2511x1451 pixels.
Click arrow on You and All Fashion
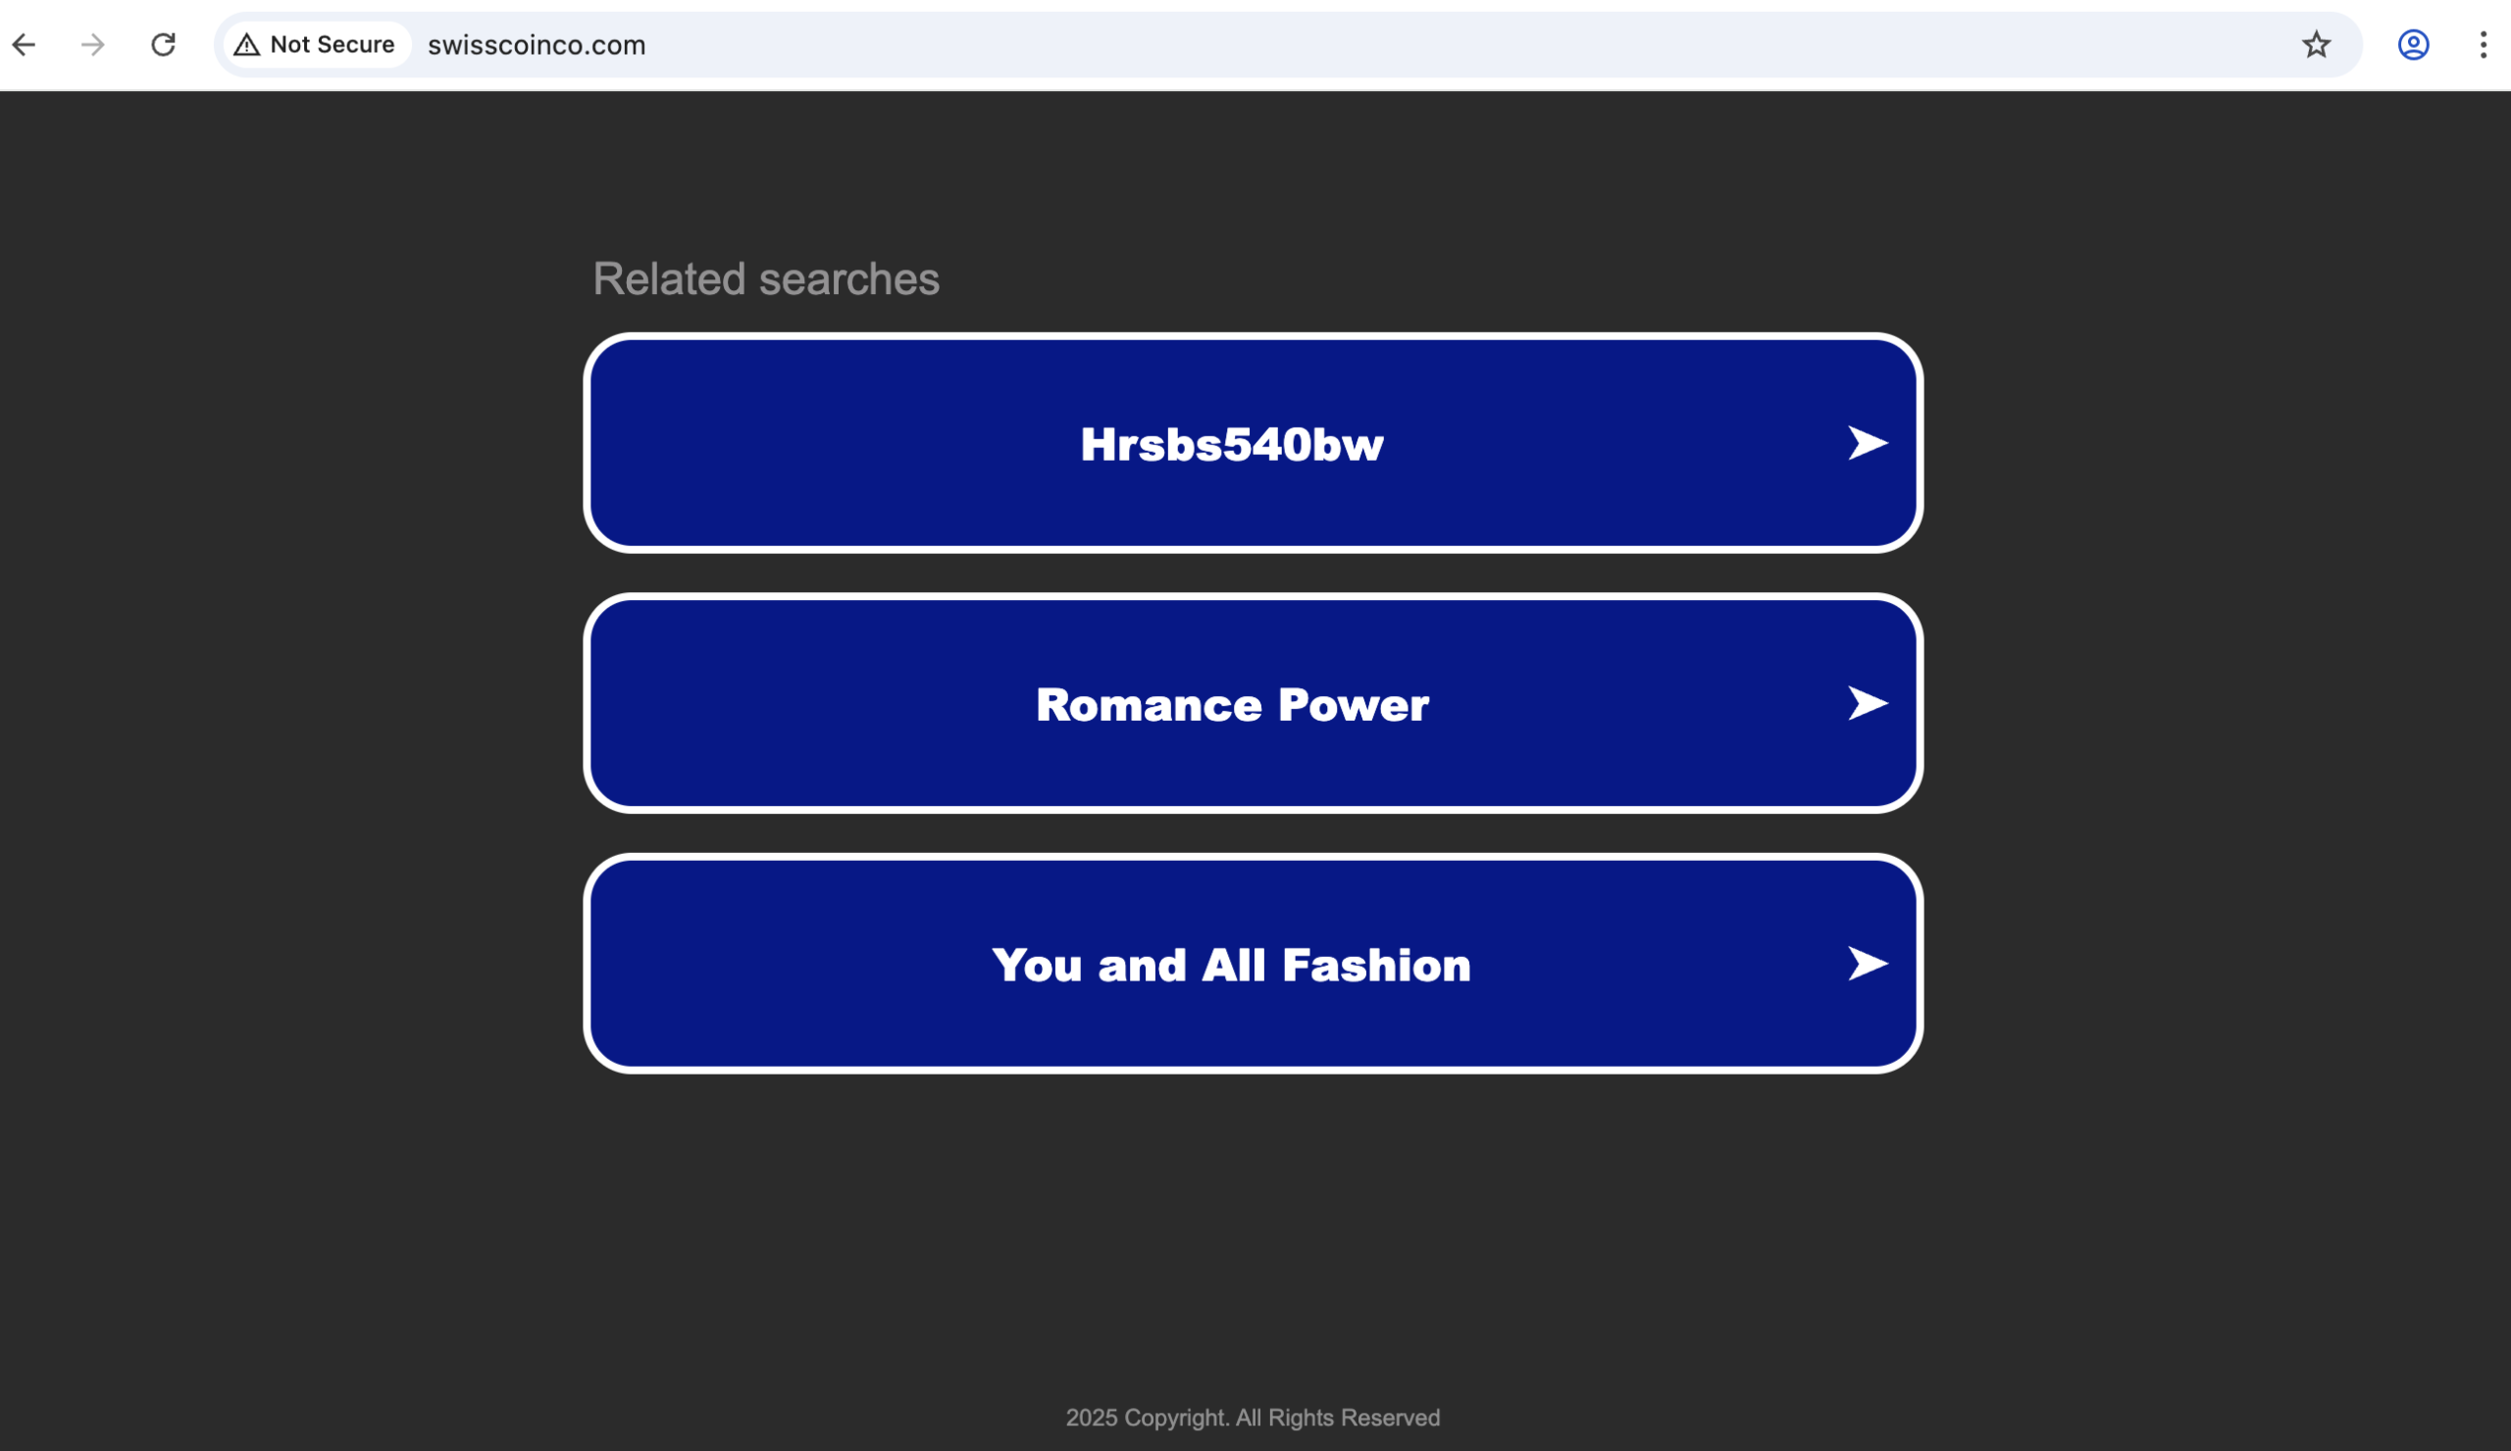click(1867, 963)
